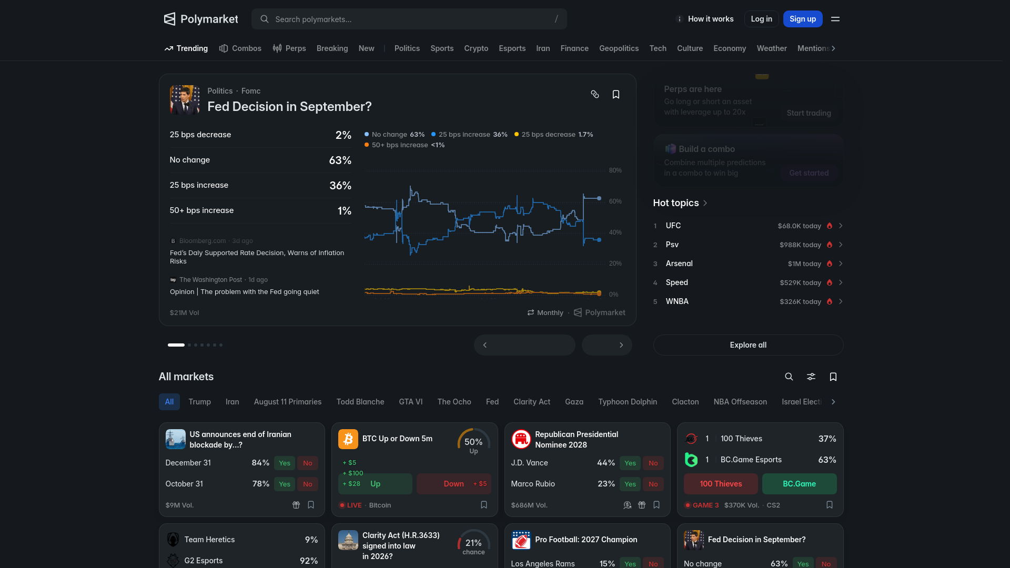Bookmark the Iranian blockade market card
The width and height of the screenshot is (1010, 568).
311,505
